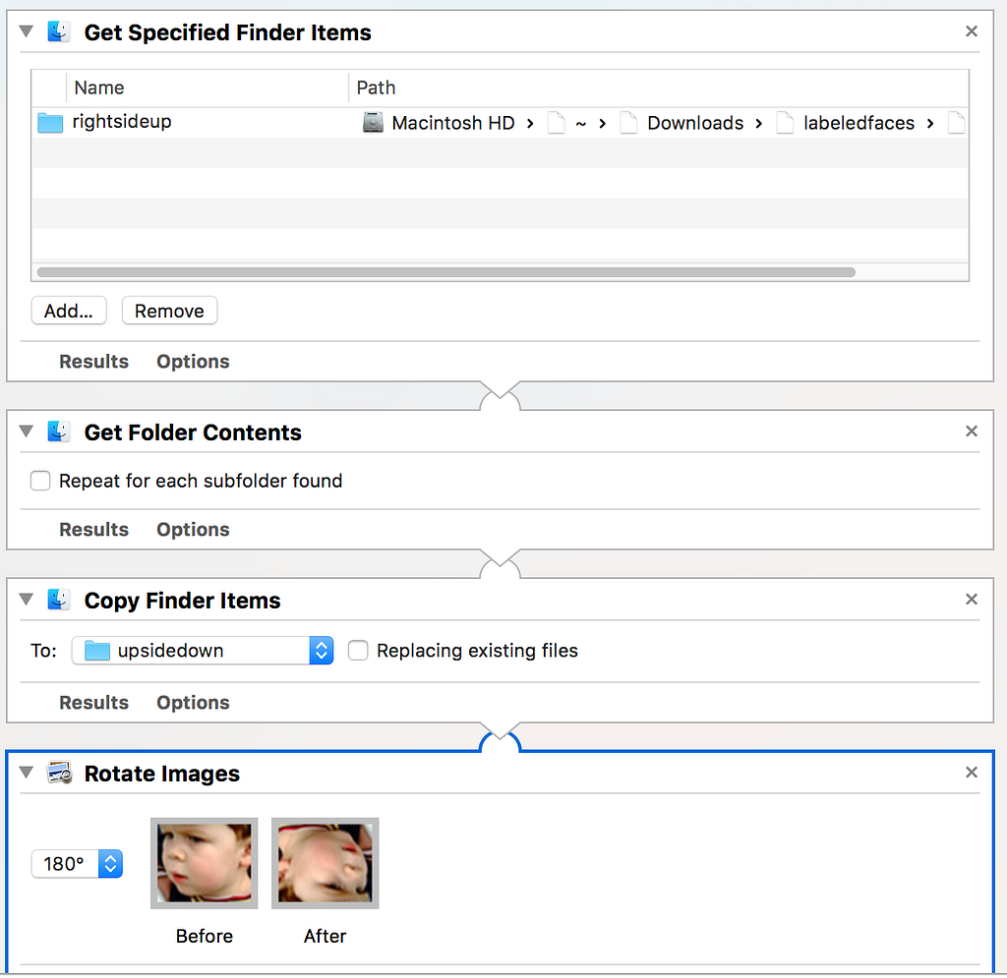
Task: Click the After rotation preview thumbnail
Action: click(325, 863)
